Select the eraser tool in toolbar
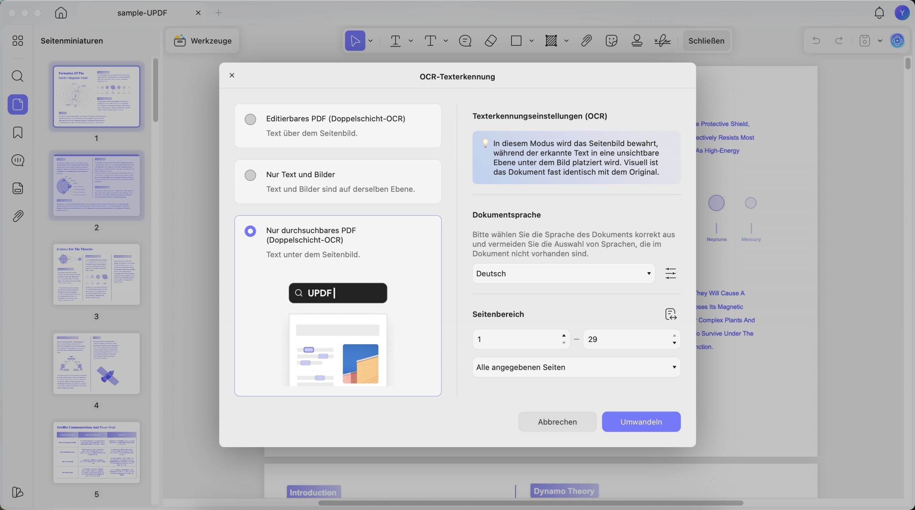915x510 pixels. tap(490, 41)
